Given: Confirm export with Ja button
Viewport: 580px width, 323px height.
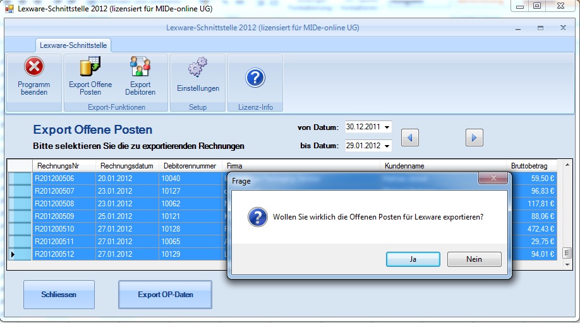Looking at the screenshot, I should pyautogui.click(x=413, y=259).
